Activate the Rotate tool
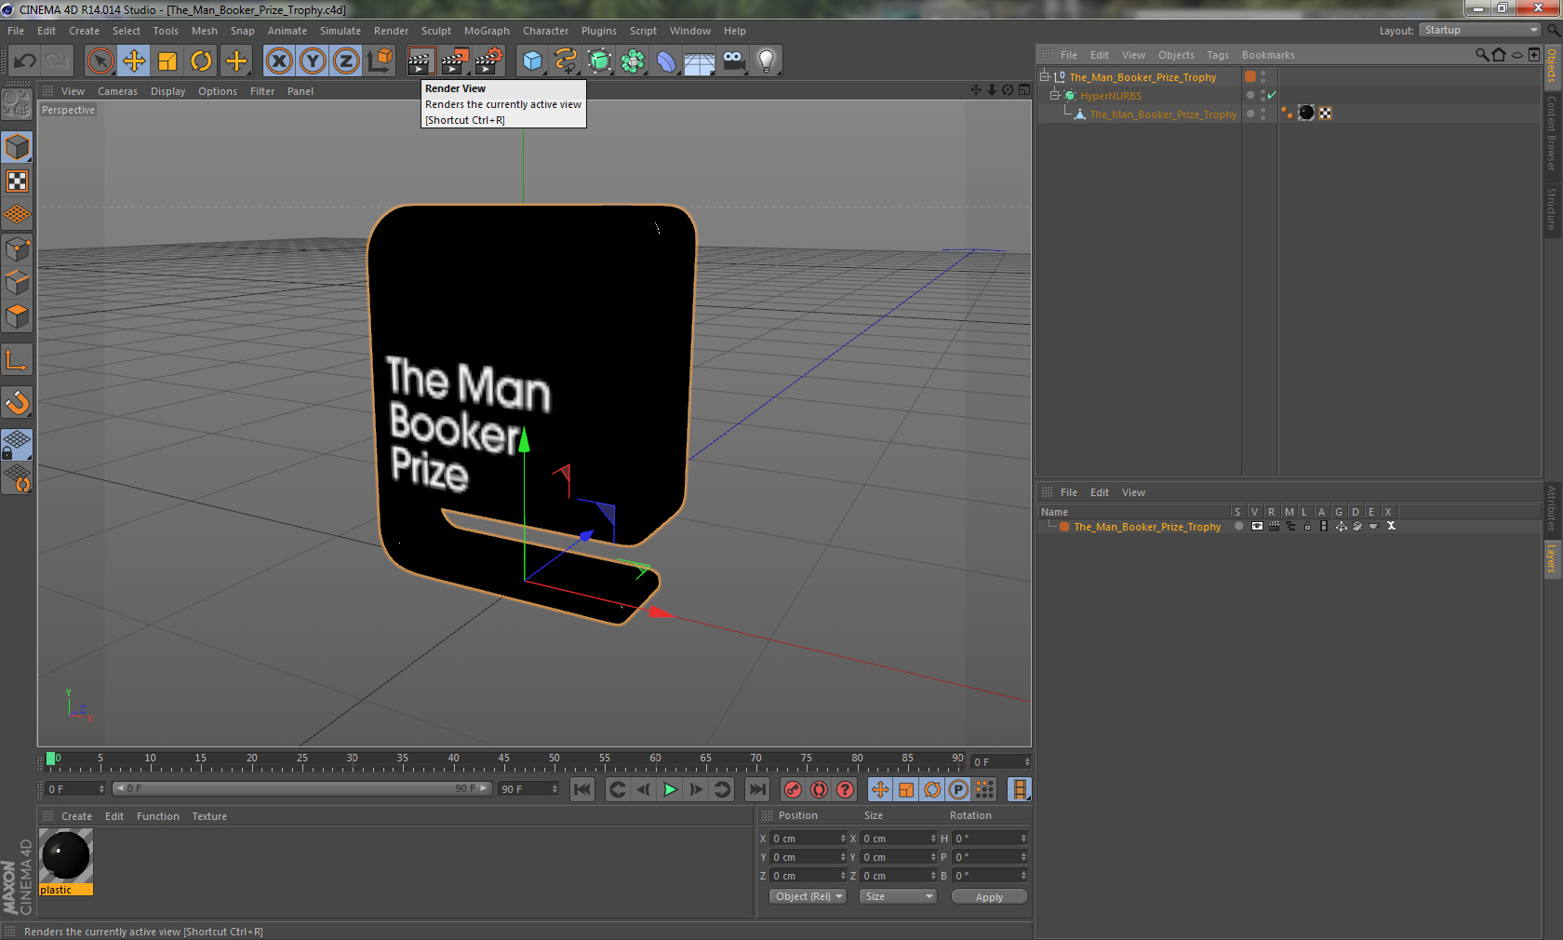Screen dimensions: 1563x940 [201, 61]
